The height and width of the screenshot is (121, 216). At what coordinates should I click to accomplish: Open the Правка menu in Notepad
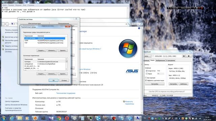coord(11,5)
